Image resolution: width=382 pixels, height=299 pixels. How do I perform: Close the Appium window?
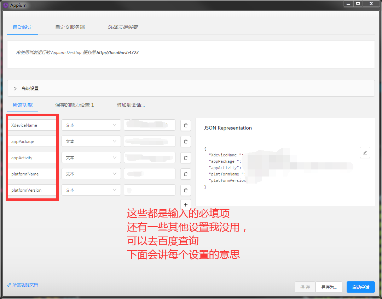click(x=371, y=4)
